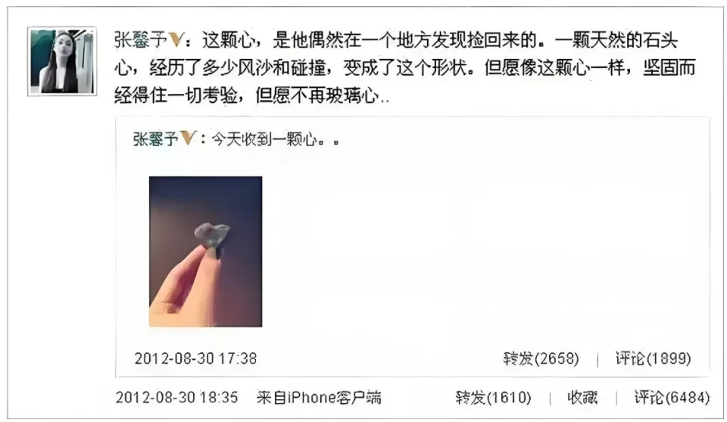The height and width of the screenshot is (422, 727).
Task: Open the quoted post timestamp 2012-08-30 17:38
Action: tap(195, 358)
